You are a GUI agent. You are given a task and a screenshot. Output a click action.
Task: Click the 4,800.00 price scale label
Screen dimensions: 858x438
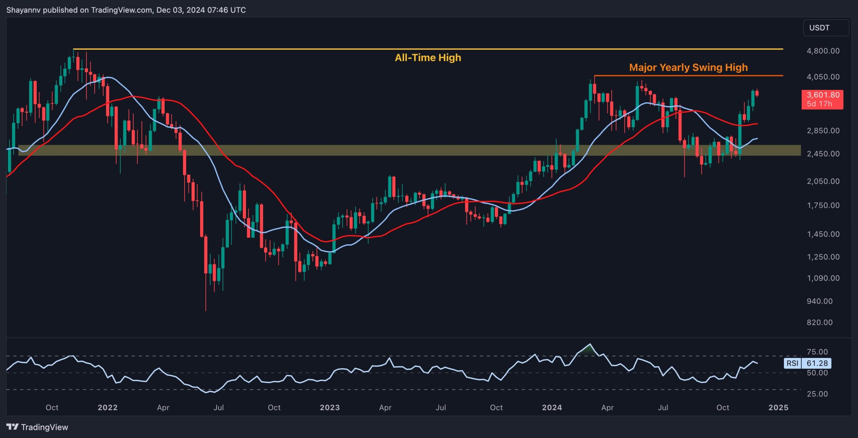[823, 51]
